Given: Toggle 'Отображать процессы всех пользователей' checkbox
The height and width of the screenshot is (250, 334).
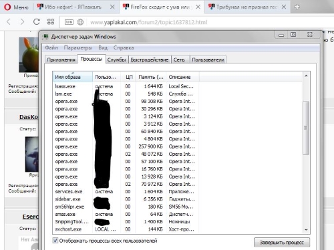Looking at the screenshot, I should point(55,241).
